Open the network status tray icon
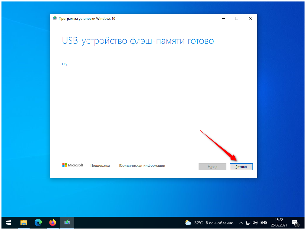The height and width of the screenshot is (230, 306). pos(248,223)
